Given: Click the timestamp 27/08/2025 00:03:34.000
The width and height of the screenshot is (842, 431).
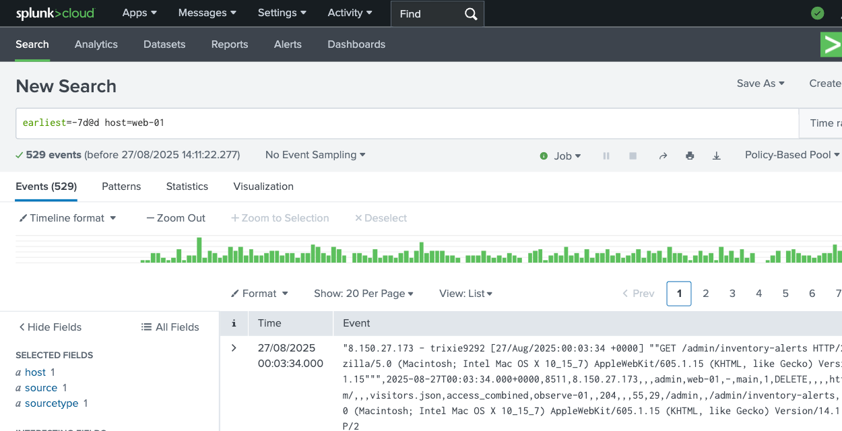Looking at the screenshot, I should click(x=290, y=356).
